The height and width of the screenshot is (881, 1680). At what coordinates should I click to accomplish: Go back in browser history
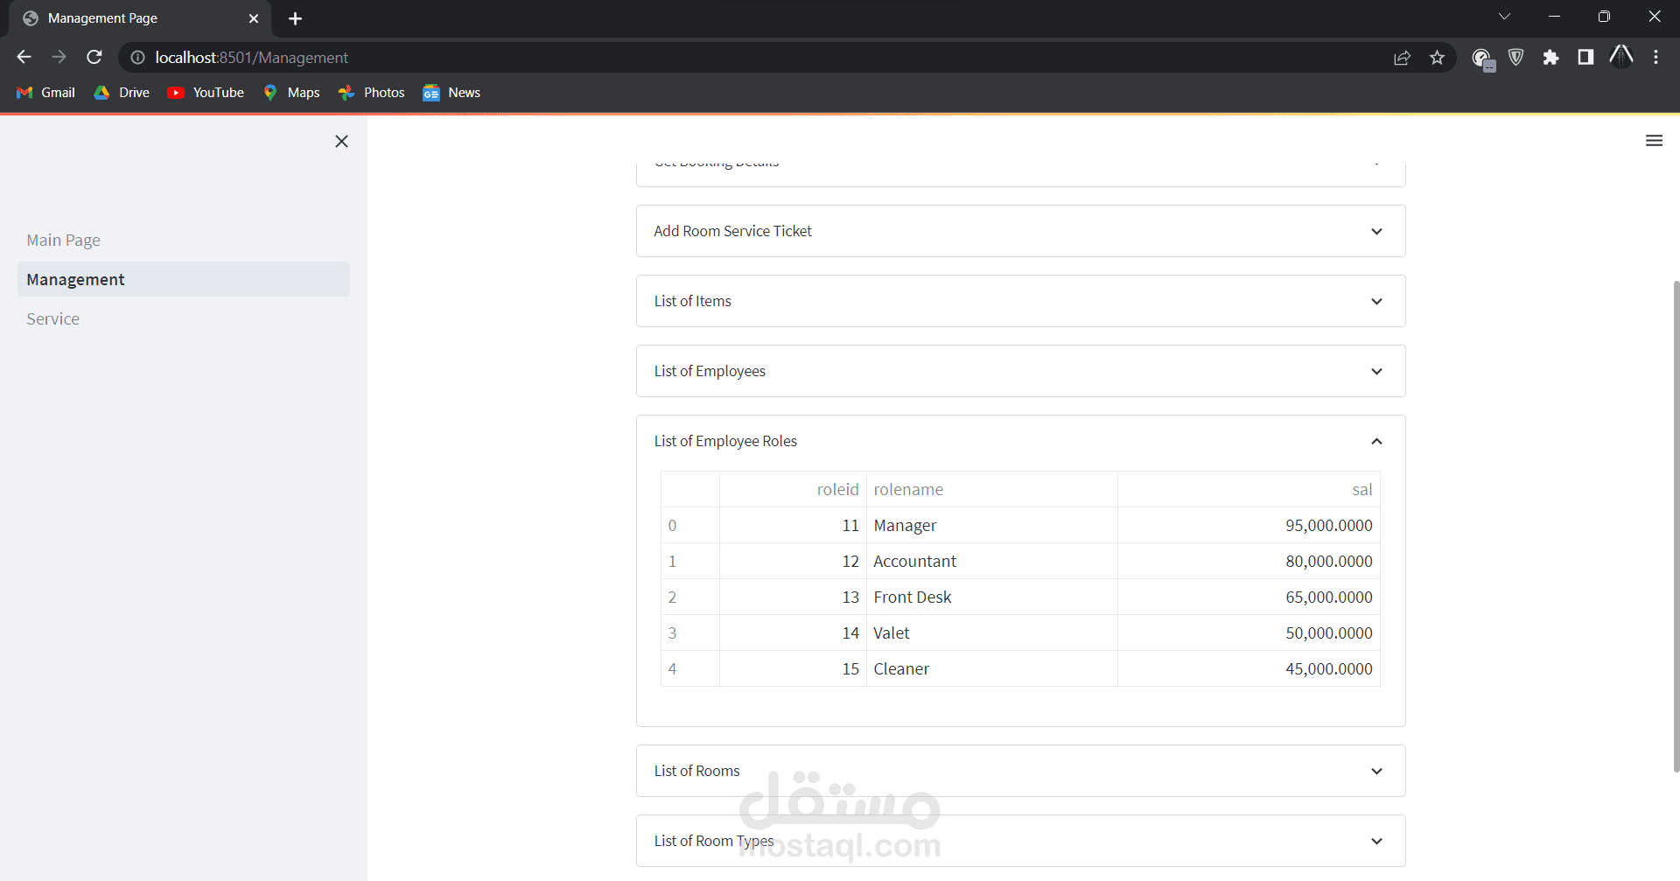click(x=24, y=57)
